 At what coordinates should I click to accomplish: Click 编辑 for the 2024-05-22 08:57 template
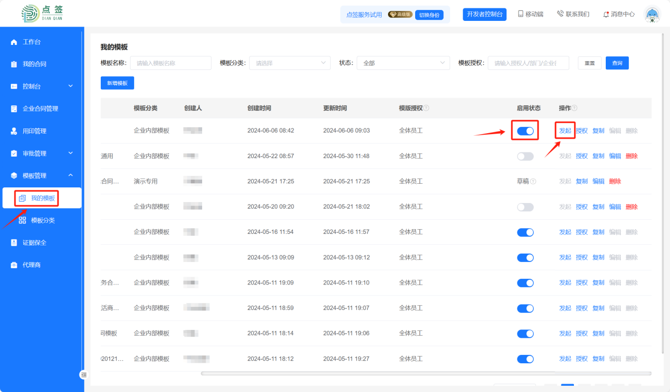pyautogui.click(x=615, y=156)
